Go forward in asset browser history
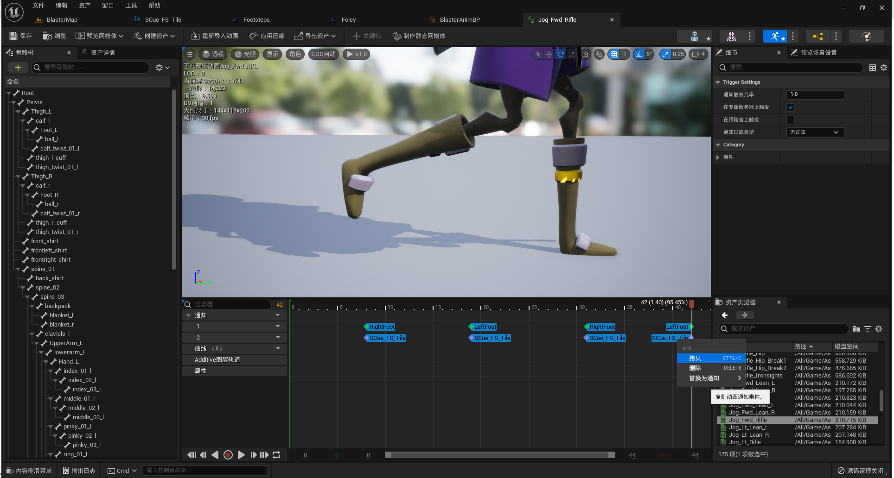Viewport: 894px width, 478px height. [744, 315]
